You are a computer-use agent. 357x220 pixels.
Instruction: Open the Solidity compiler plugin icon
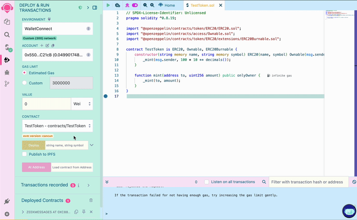(7, 47)
